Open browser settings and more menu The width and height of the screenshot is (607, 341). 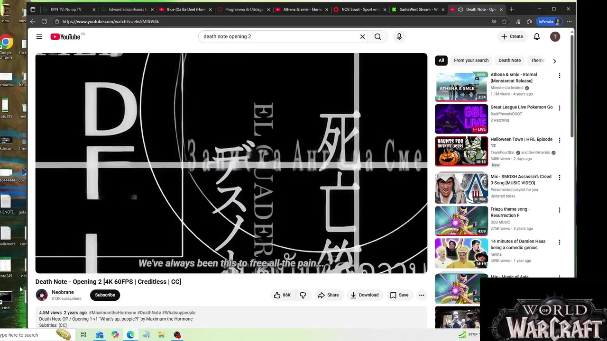pos(569,21)
